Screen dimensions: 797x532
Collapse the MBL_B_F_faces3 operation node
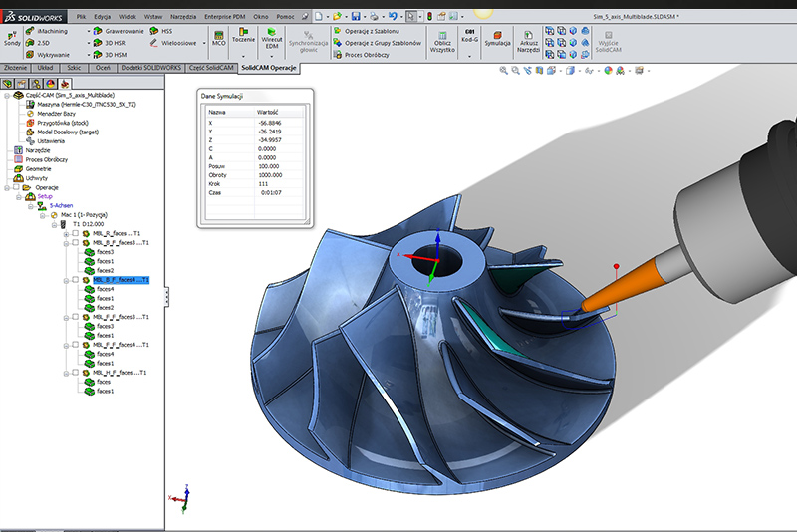66,243
